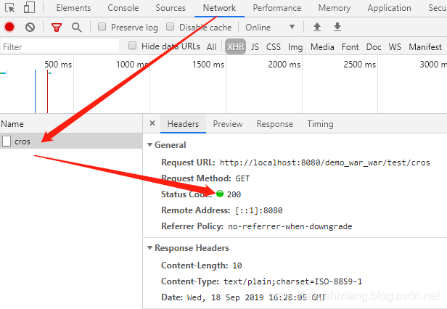The width and height of the screenshot is (447, 309).
Task: Click the import HAR upload arrow icon
Action: click(x=317, y=27)
